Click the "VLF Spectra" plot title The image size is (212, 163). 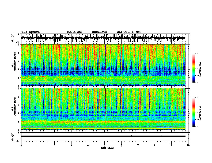coord(30,32)
